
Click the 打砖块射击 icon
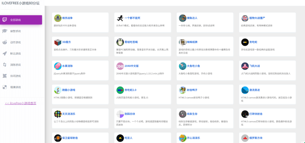pyautogui.click(x=245, y=114)
